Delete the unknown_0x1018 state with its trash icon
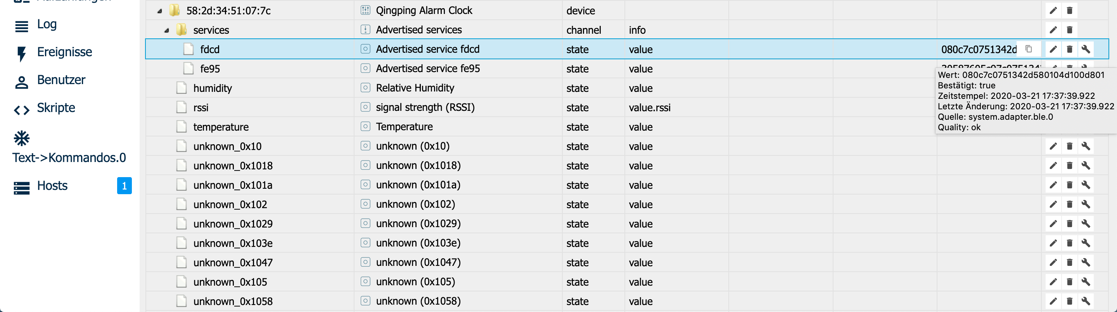The height and width of the screenshot is (312, 1117). point(1069,165)
